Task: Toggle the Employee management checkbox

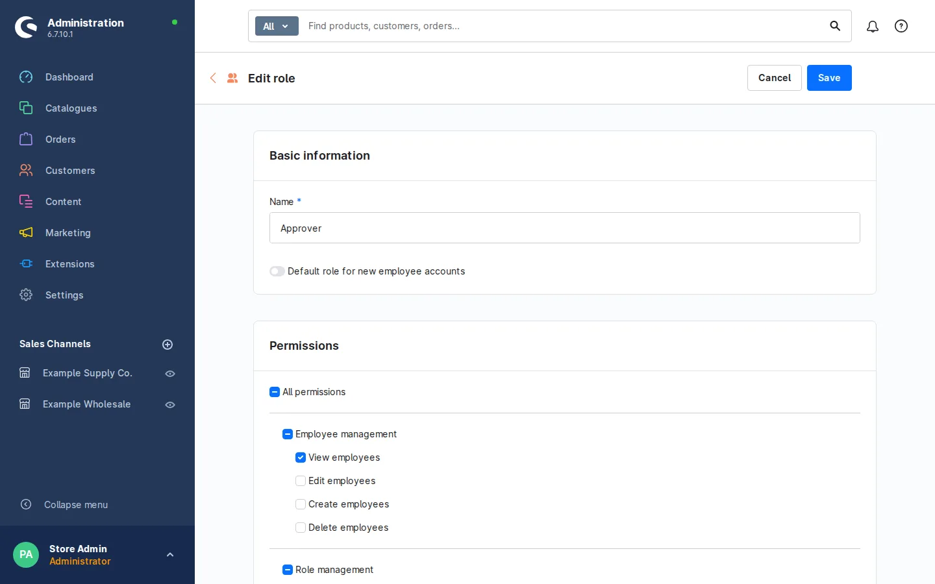Action: click(288, 434)
